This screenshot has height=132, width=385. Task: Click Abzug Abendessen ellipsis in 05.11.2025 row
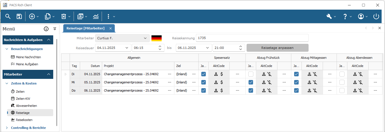(x=375, y=82)
